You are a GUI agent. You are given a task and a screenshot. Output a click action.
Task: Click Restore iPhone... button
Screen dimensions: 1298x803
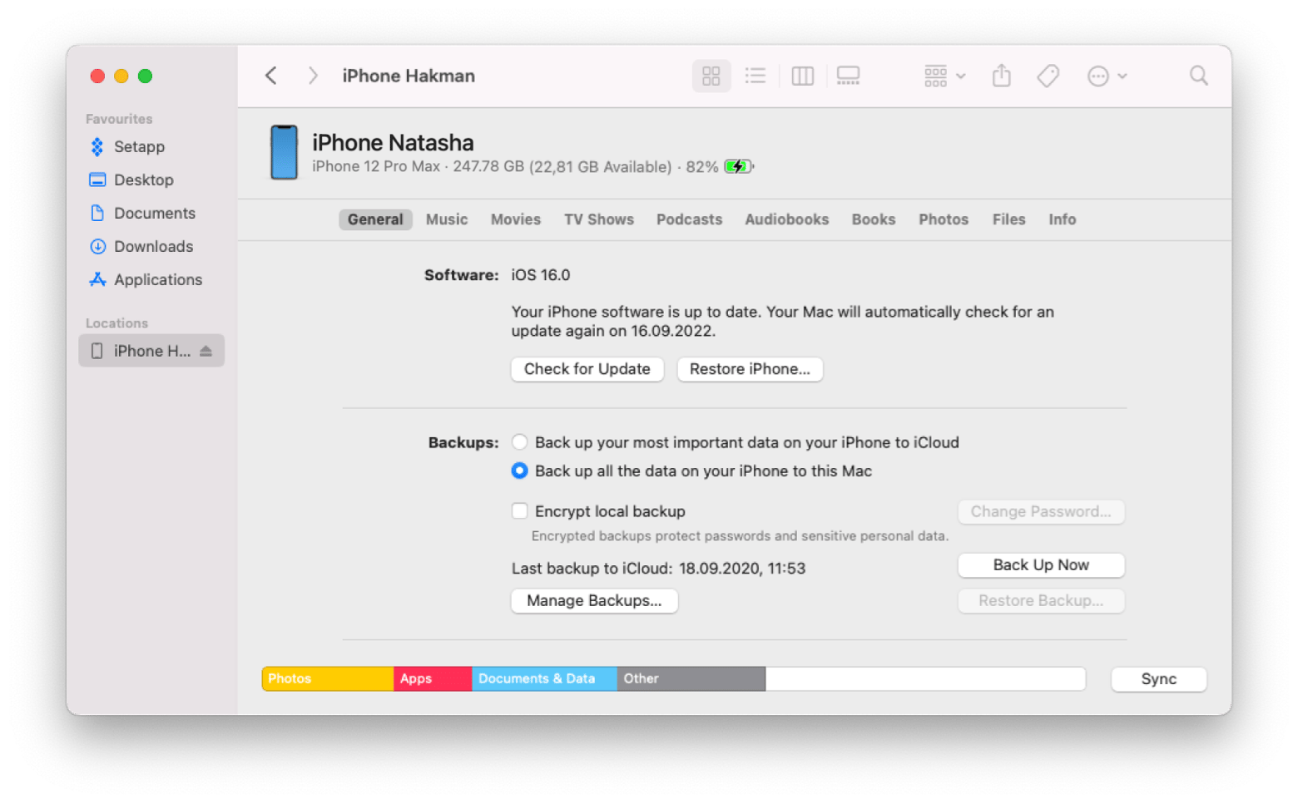(750, 369)
